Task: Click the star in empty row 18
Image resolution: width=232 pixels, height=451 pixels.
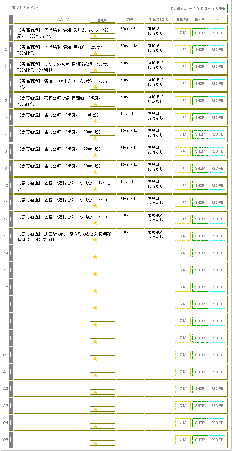Action: tap(95, 325)
